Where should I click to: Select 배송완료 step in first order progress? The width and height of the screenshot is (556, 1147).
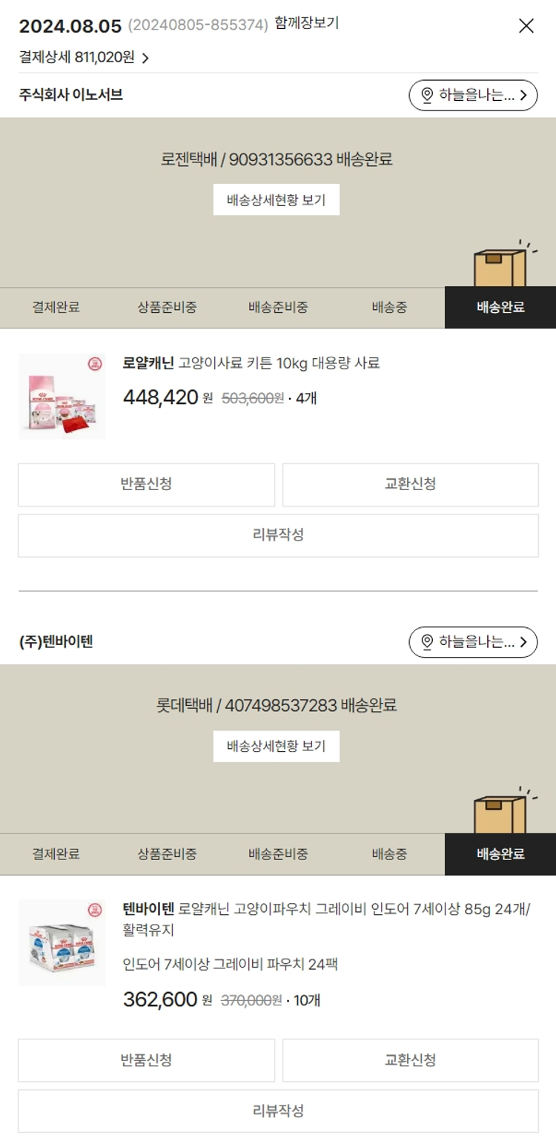click(x=500, y=307)
